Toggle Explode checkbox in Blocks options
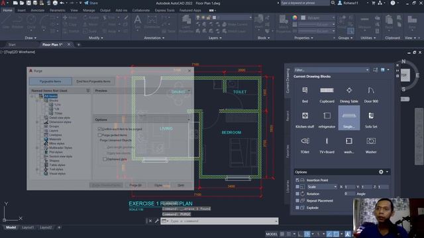This screenshot has width=424, height=238. point(297,208)
